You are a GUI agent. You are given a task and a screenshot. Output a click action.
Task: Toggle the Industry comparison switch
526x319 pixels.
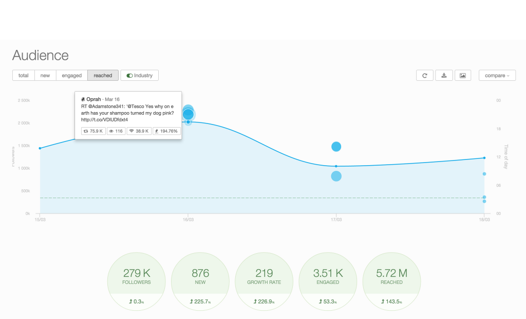click(140, 76)
